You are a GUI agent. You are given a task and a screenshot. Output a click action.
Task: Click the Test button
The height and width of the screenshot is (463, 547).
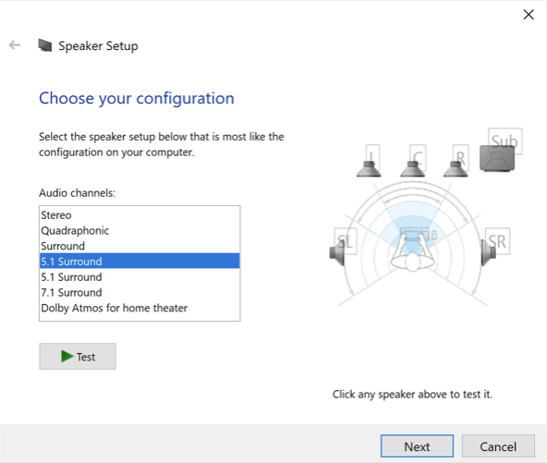coord(78,356)
